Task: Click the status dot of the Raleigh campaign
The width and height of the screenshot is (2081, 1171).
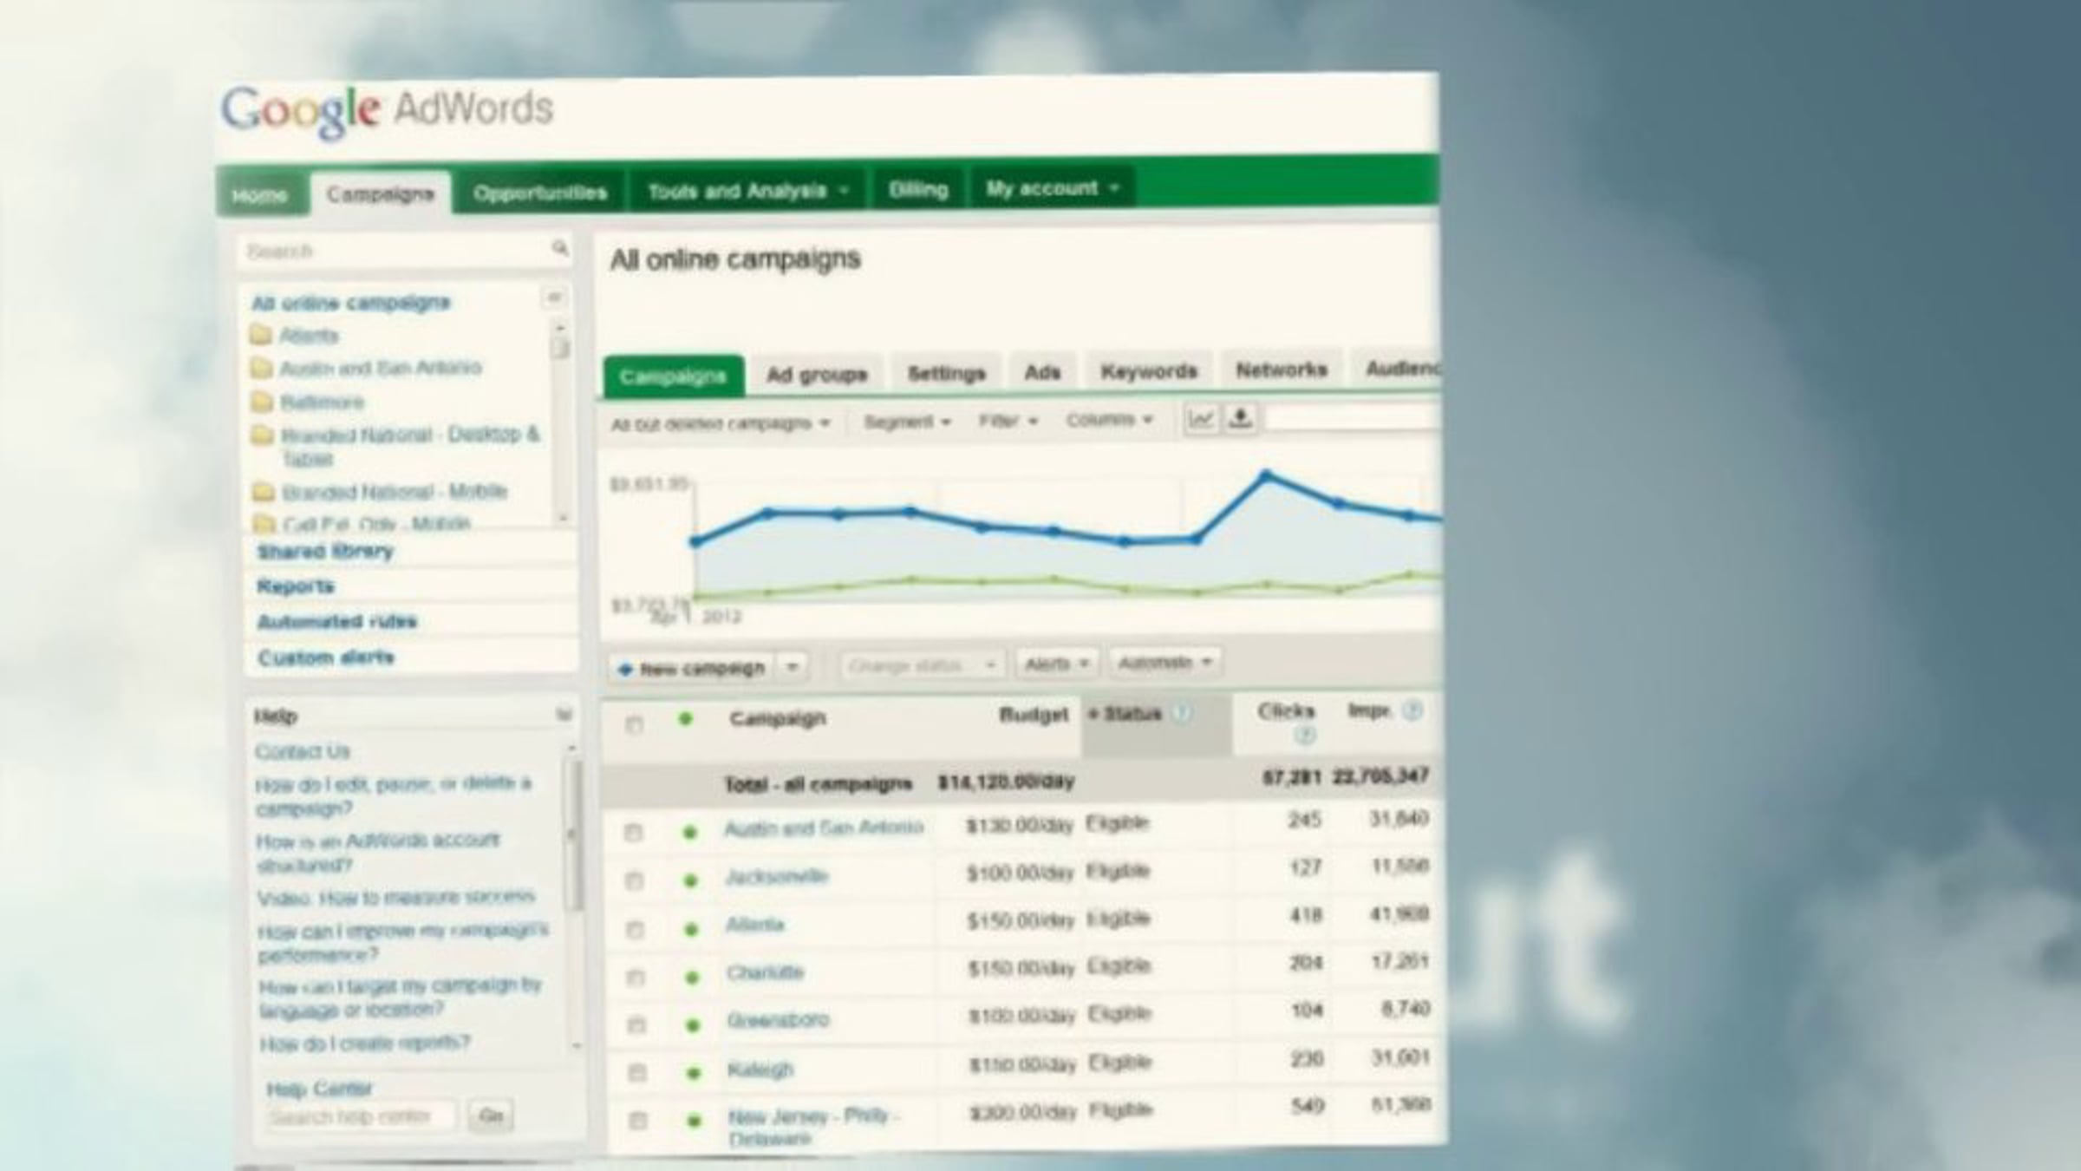Action: coord(693,1073)
